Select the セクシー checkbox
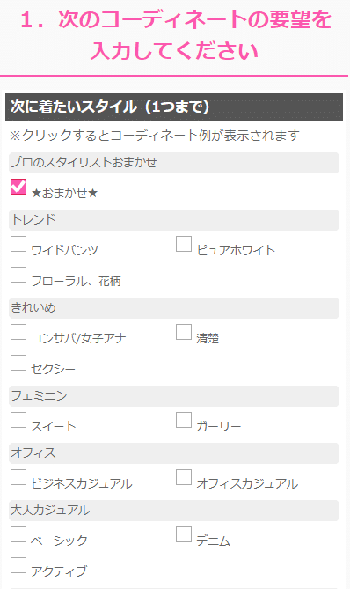Image resolution: width=350 pixels, height=589 pixels. pos(18,363)
